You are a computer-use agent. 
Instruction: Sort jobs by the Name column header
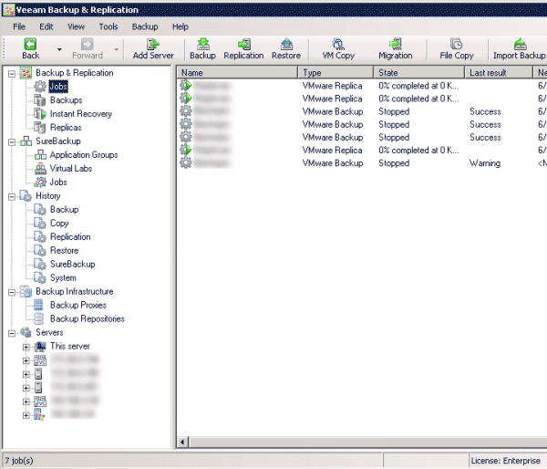(238, 73)
